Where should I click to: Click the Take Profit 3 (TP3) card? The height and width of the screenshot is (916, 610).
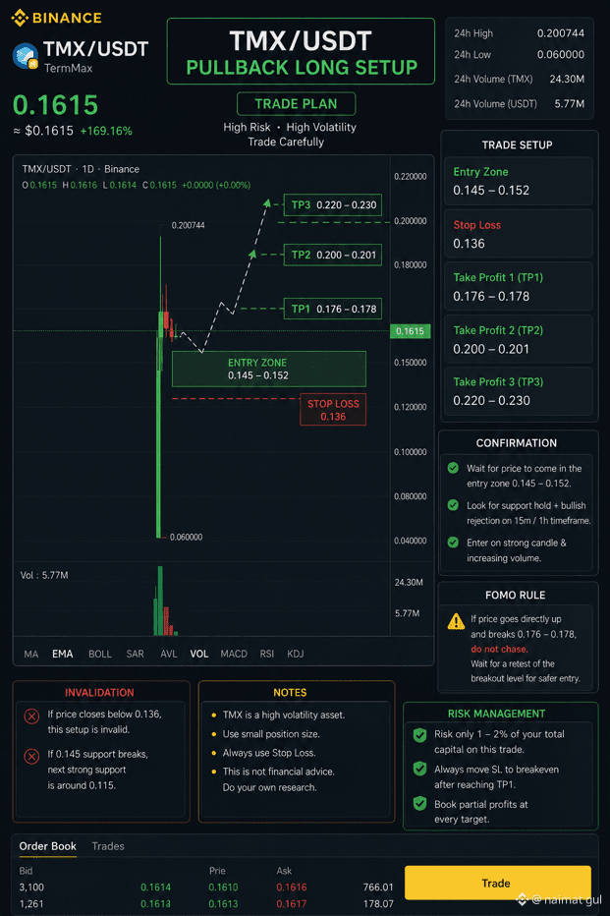[x=519, y=391]
